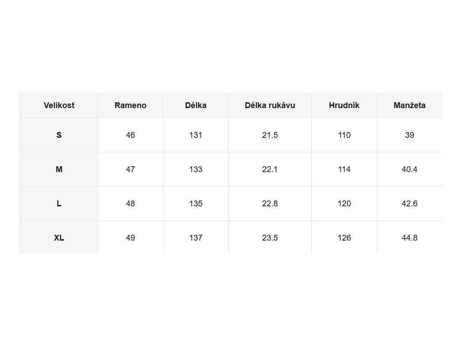This screenshot has height=346, width=462.
Task: Click the S size row label
Action: 59,135
